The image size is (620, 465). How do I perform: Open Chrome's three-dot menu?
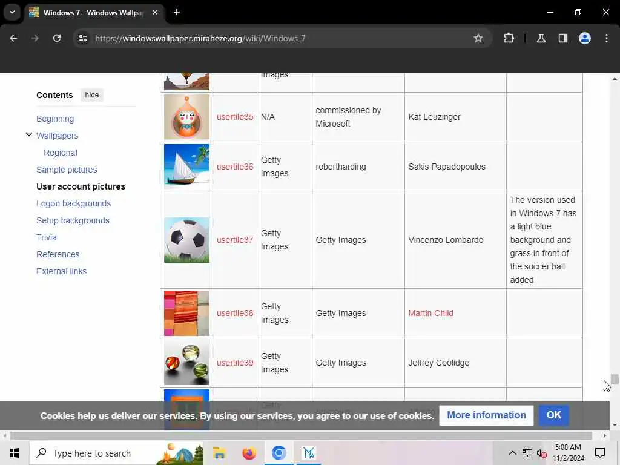tap(606, 38)
